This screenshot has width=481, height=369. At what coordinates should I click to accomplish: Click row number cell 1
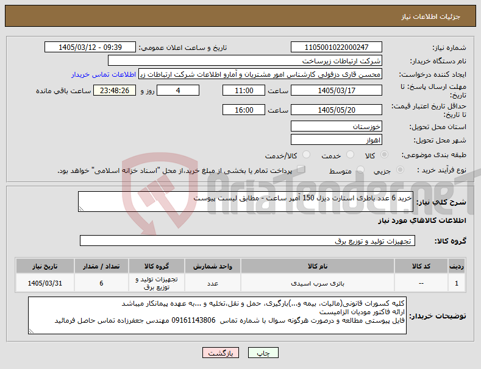pyautogui.click(x=457, y=283)
